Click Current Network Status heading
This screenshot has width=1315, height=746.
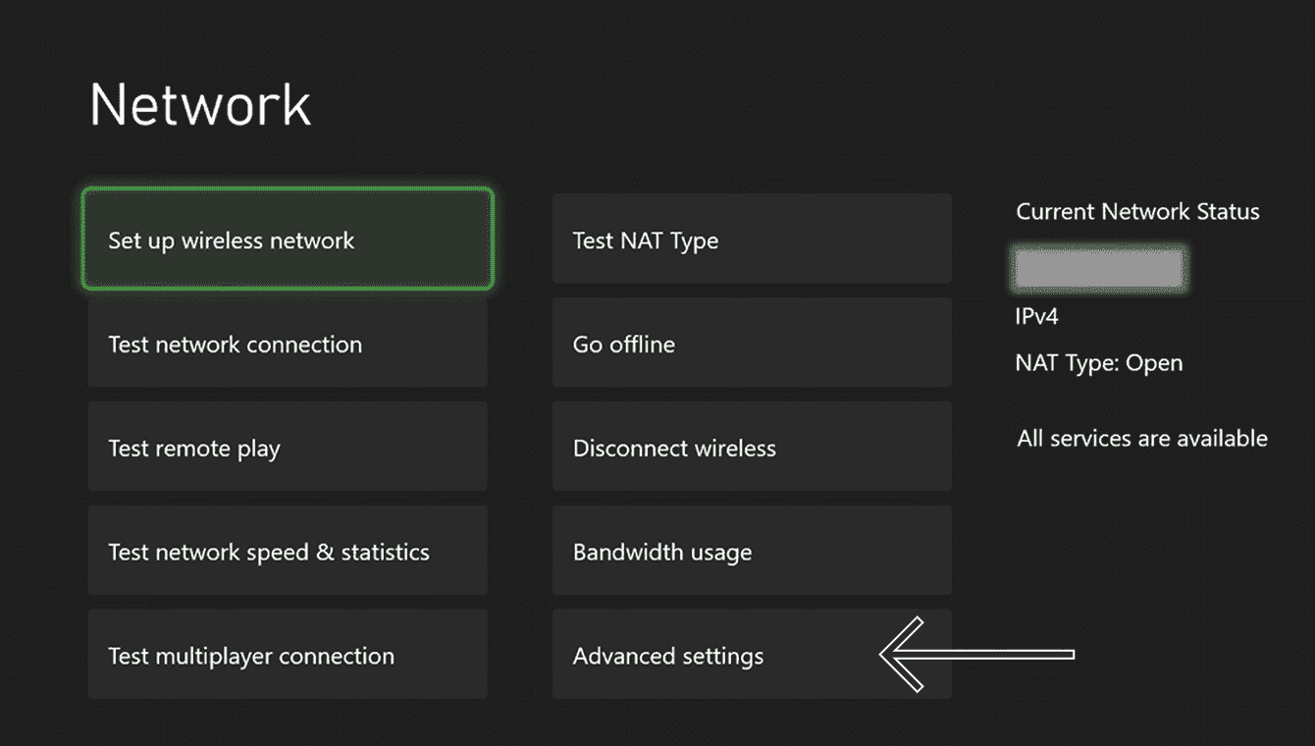tap(1136, 211)
